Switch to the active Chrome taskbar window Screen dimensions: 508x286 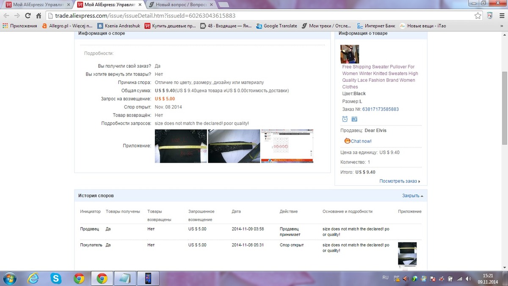[102, 278]
